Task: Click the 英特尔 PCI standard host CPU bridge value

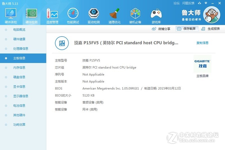Action: (x=109, y=68)
